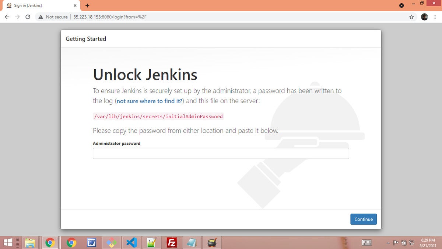Open the 'not sure where to find it?' link

pyautogui.click(x=150, y=101)
